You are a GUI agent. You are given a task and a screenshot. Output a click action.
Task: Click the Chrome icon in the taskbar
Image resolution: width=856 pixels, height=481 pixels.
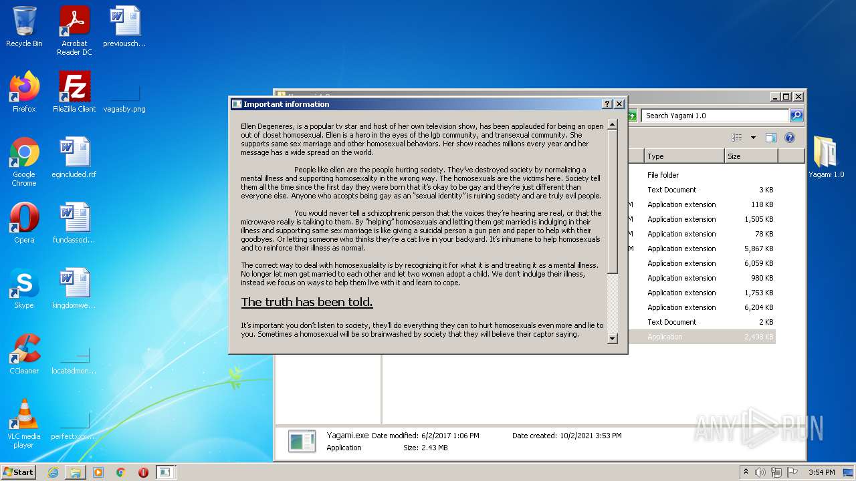(121, 472)
